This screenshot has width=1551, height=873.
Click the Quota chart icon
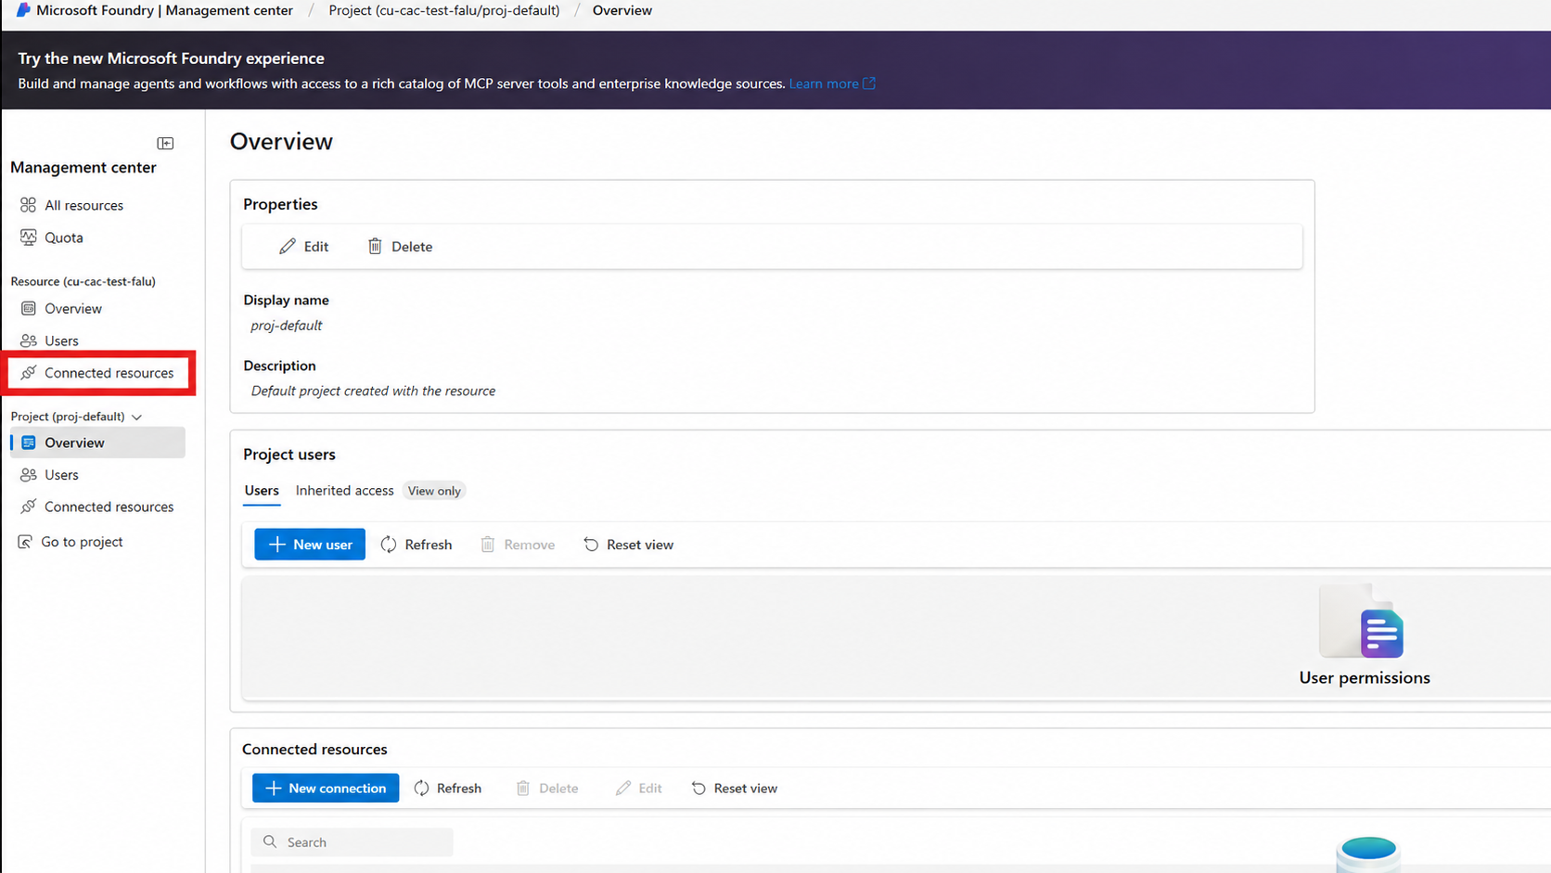point(29,238)
